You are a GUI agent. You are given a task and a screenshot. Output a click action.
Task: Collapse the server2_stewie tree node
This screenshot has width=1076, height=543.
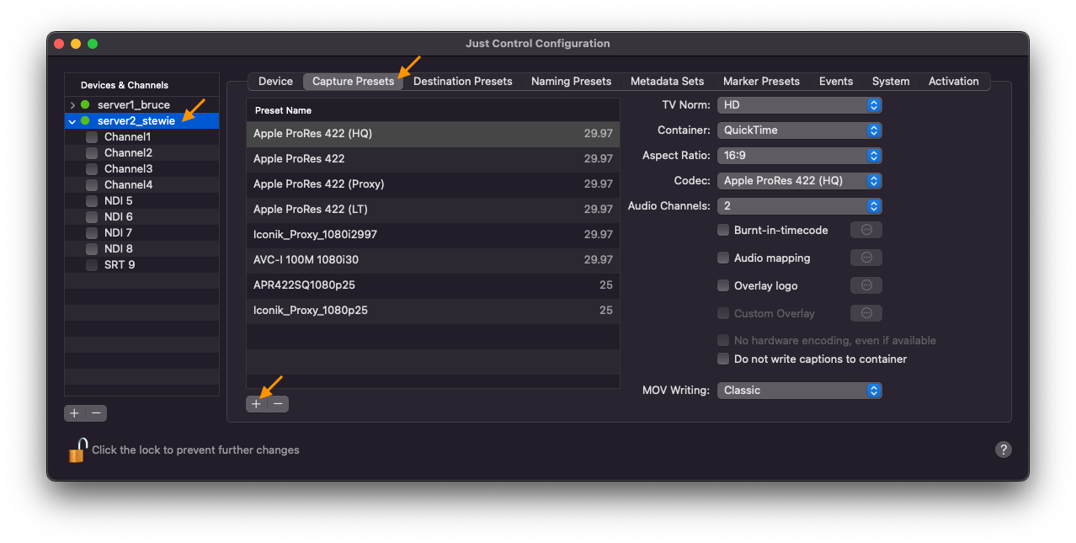[x=72, y=121]
